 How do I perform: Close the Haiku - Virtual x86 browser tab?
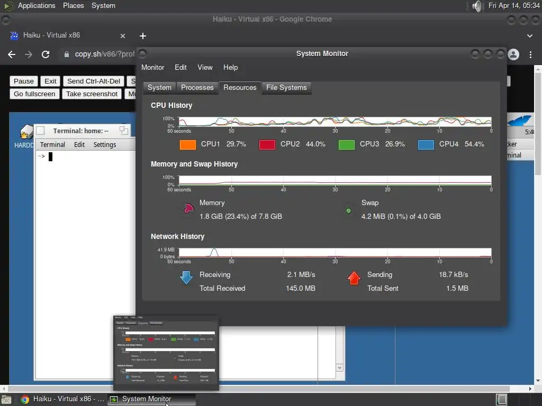click(x=123, y=36)
